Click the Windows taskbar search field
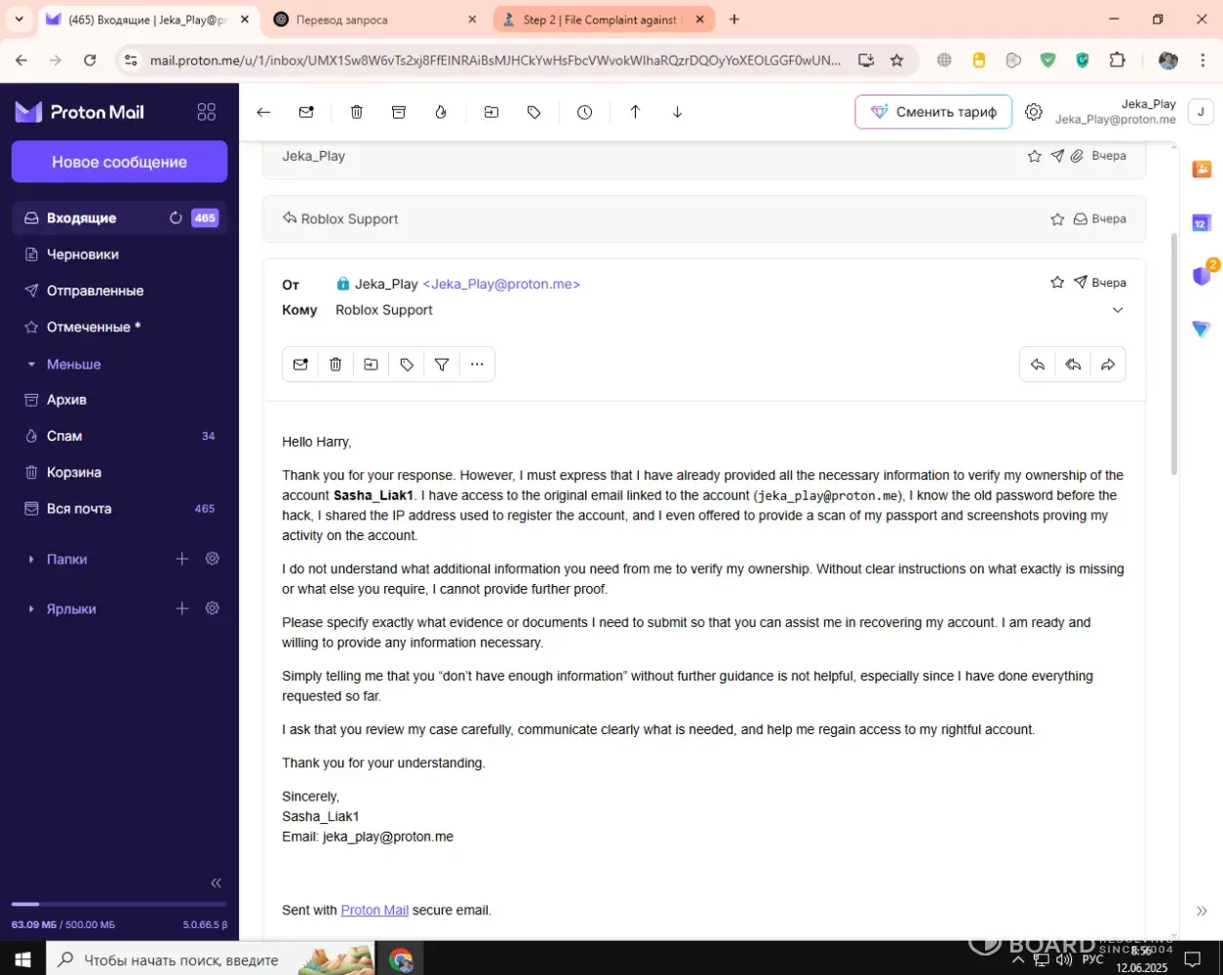 [x=180, y=960]
